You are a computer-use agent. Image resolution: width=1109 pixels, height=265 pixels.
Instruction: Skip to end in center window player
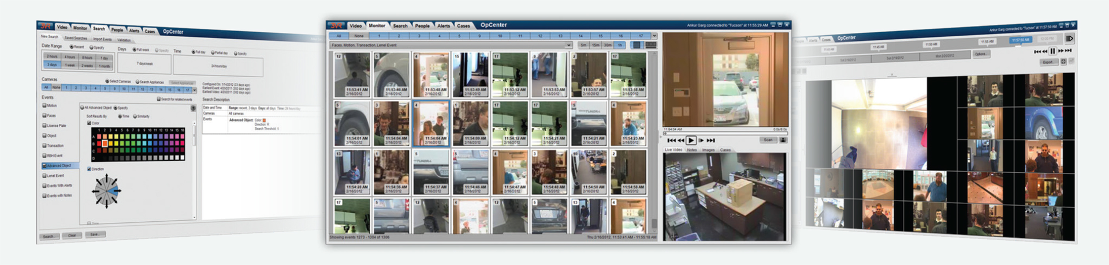tap(711, 140)
